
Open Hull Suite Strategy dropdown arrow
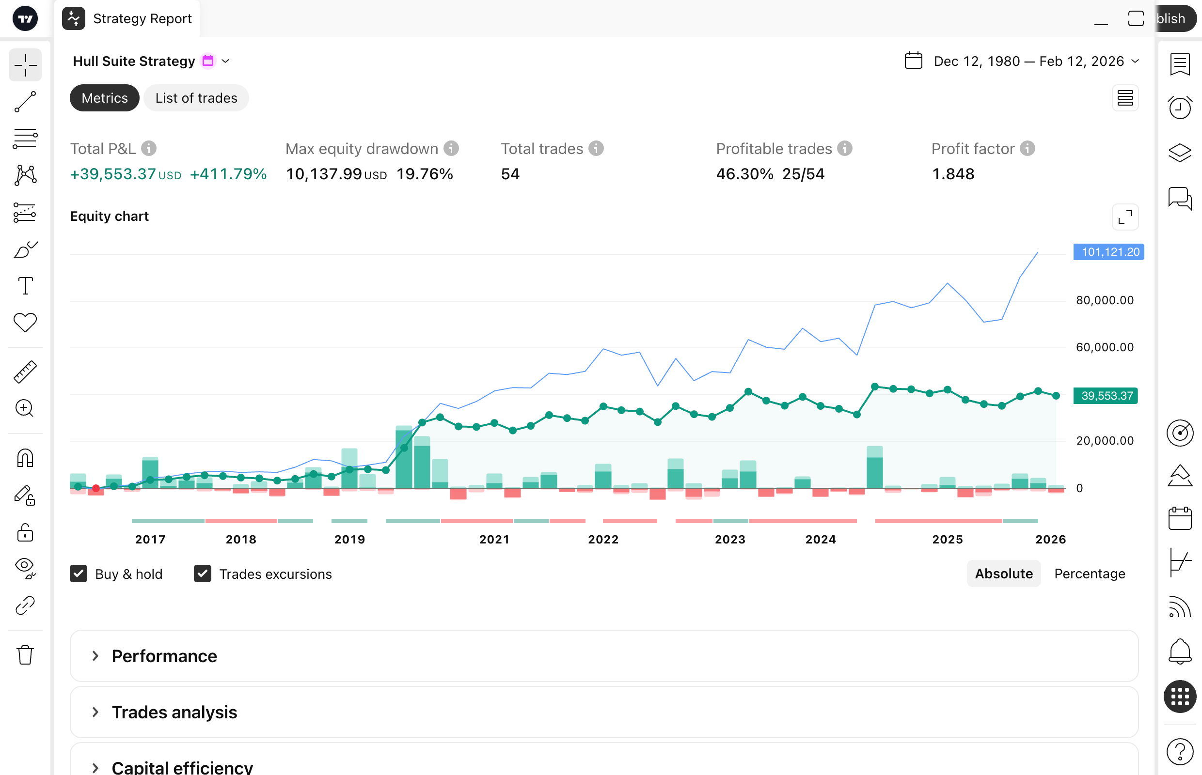coord(225,61)
